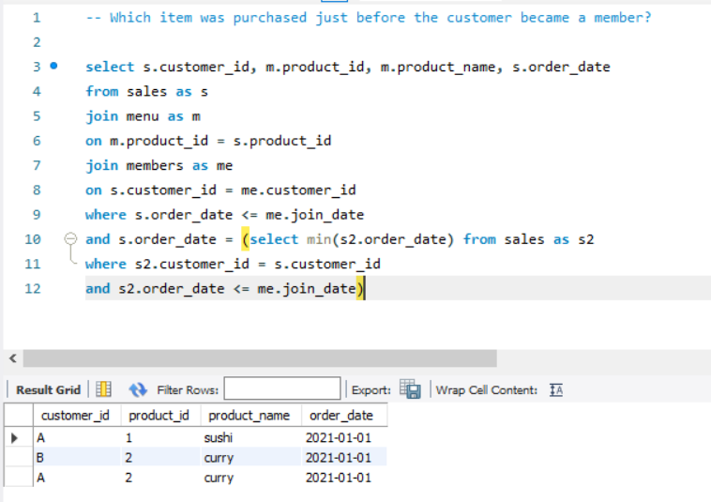Click the Export recordset to file icon
Viewport: 711px width, 502px height.
coord(410,388)
